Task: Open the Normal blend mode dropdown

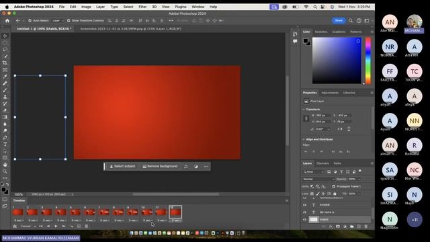Action: [318, 179]
